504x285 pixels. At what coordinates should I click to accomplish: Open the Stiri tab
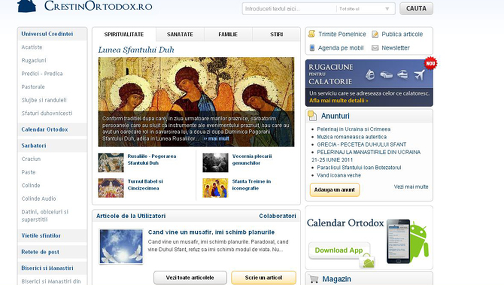[x=276, y=34]
